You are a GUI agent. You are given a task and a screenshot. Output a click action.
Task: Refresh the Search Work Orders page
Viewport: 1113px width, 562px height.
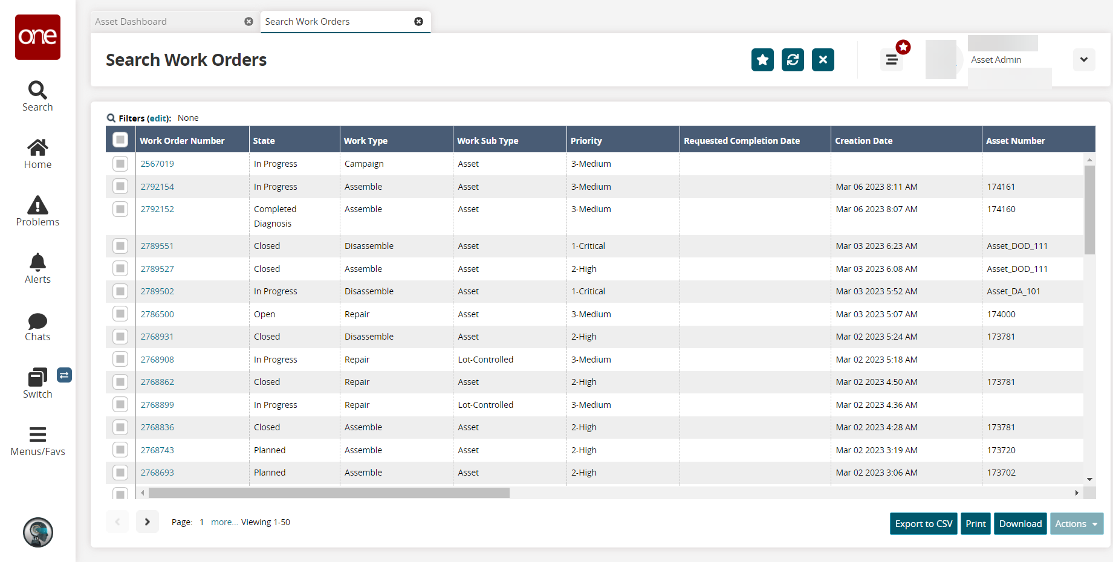[793, 60]
